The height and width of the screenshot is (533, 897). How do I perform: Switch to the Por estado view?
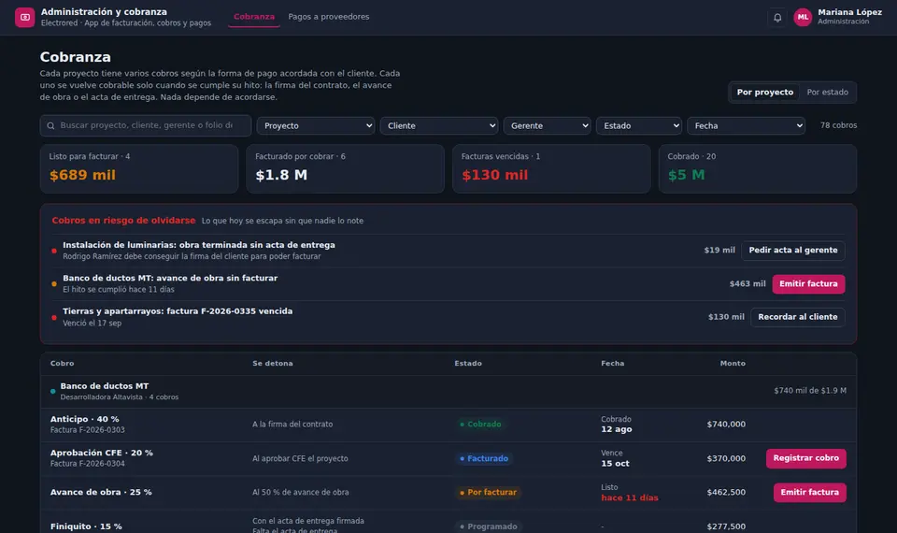[827, 93]
